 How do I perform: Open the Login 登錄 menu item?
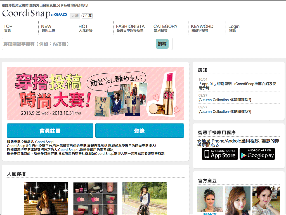point(234,28)
